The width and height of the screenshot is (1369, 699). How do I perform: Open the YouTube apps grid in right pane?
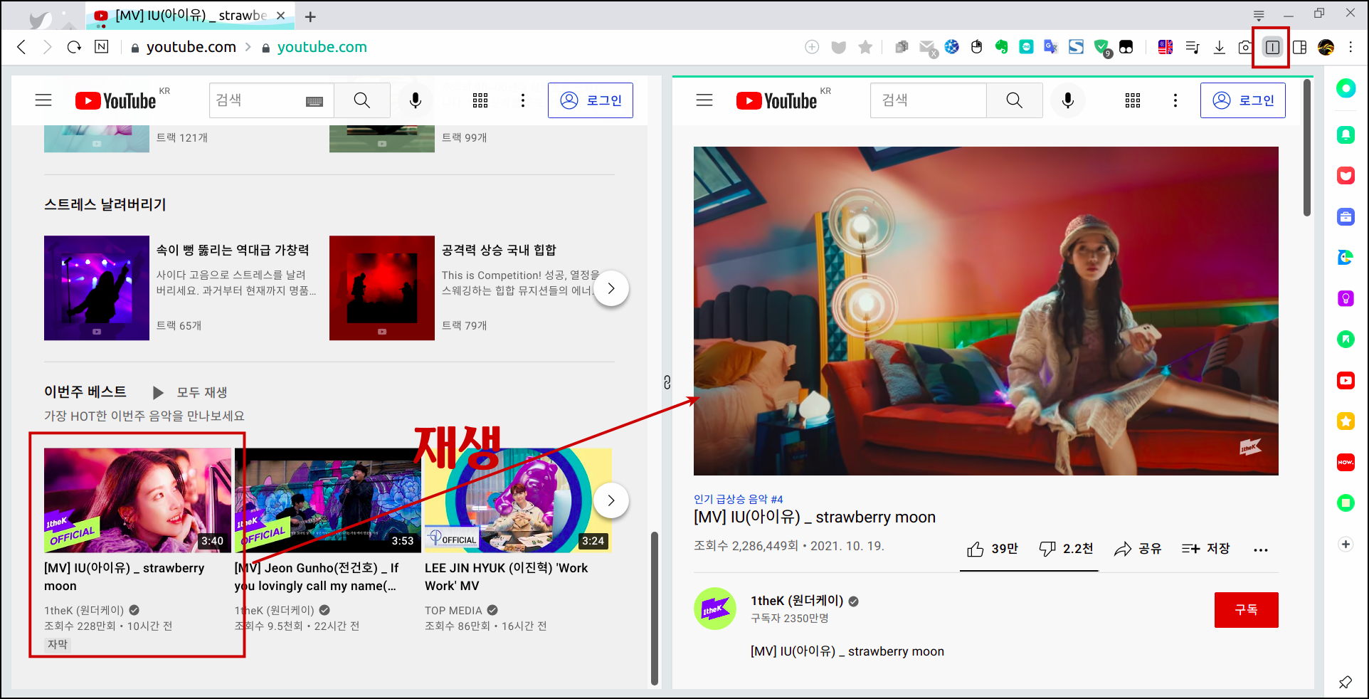(1133, 100)
